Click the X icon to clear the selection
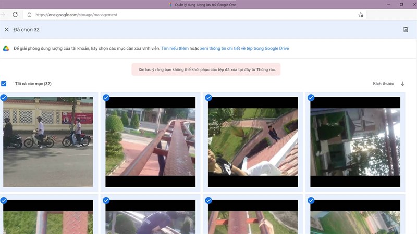This screenshot has width=417, height=234. click(x=7, y=30)
